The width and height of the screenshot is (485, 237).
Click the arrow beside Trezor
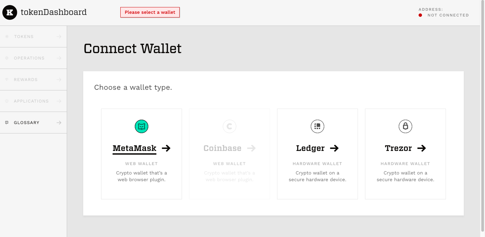point(422,148)
